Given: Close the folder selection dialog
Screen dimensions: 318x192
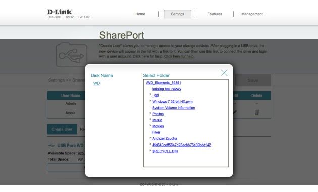Looking at the screenshot, I should click(x=224, y=73).
